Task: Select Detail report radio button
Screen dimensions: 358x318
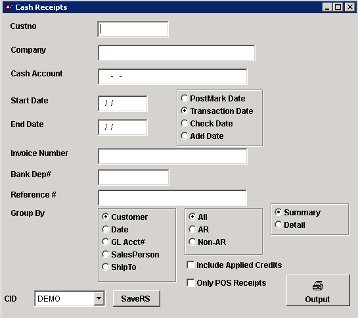Action: [279, 225]
